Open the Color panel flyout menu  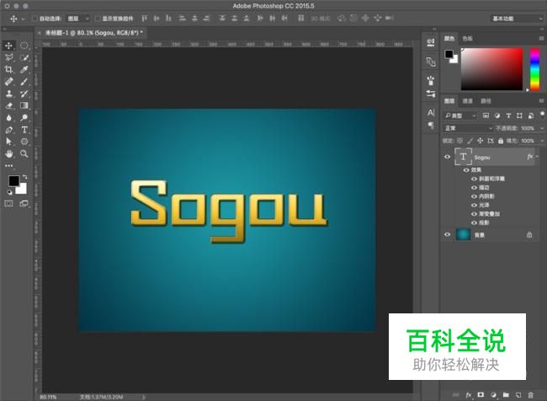(x=541, y=39)
